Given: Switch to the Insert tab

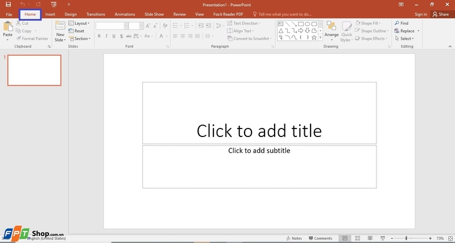Looking at the screenshot, I should point(50,14).
